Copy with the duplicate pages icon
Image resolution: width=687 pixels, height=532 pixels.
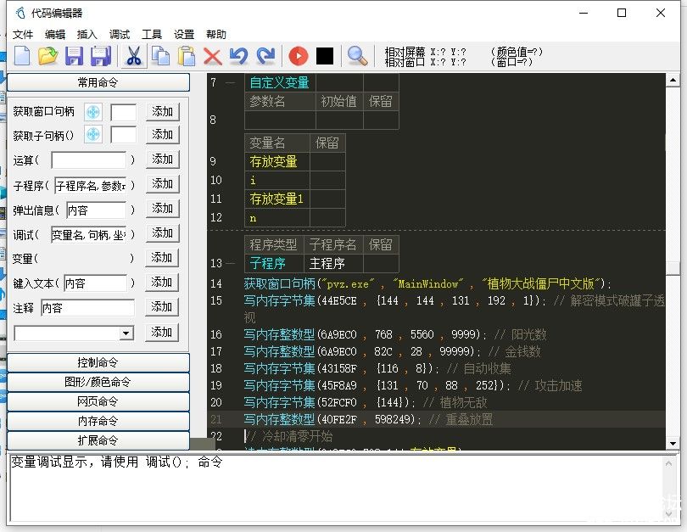pyautogui.click(x=160, y=56)
